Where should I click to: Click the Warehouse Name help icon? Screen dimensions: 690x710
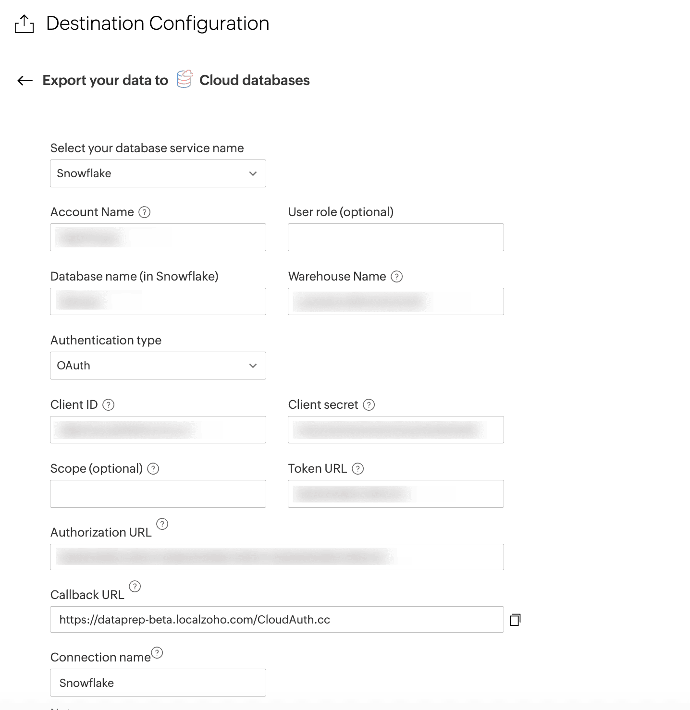(x=396, y=277)
